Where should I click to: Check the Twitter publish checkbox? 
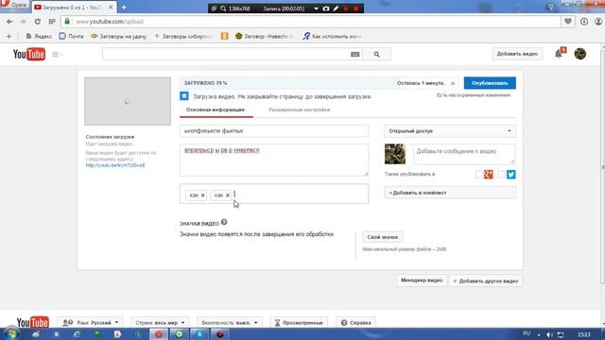[x=501, y=175]
